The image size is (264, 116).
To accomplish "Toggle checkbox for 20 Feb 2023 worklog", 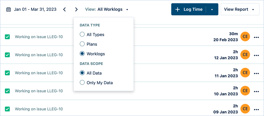I will coord(7,37).
